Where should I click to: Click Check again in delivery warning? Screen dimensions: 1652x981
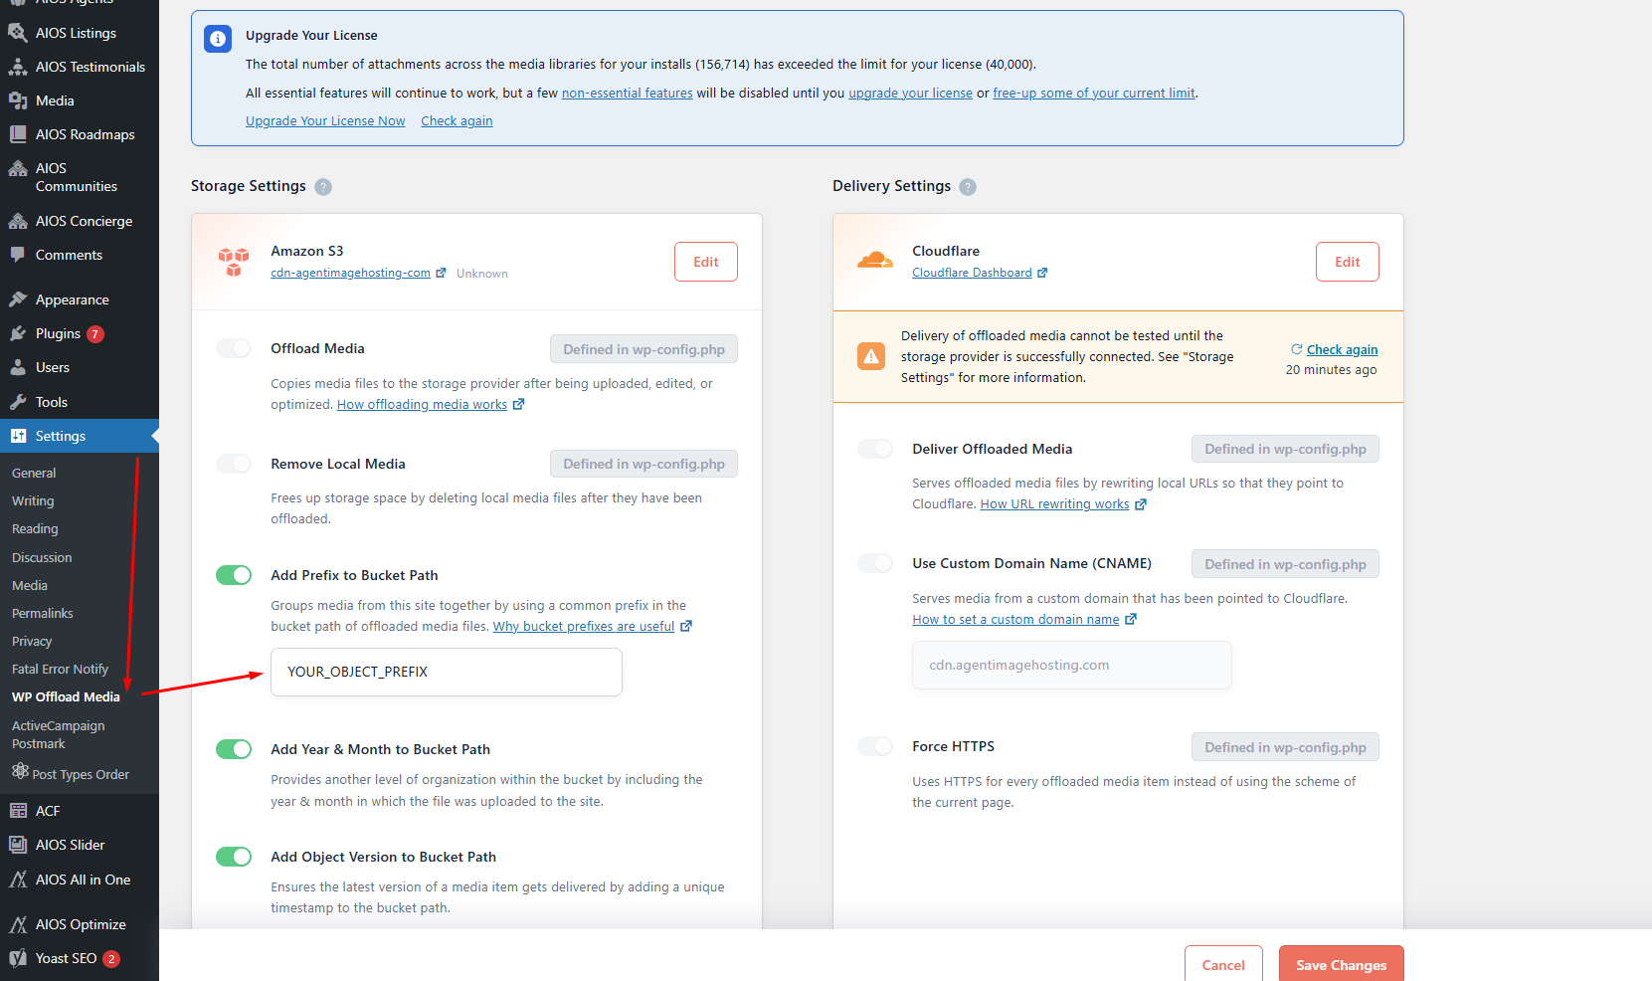coord(1342,349)
